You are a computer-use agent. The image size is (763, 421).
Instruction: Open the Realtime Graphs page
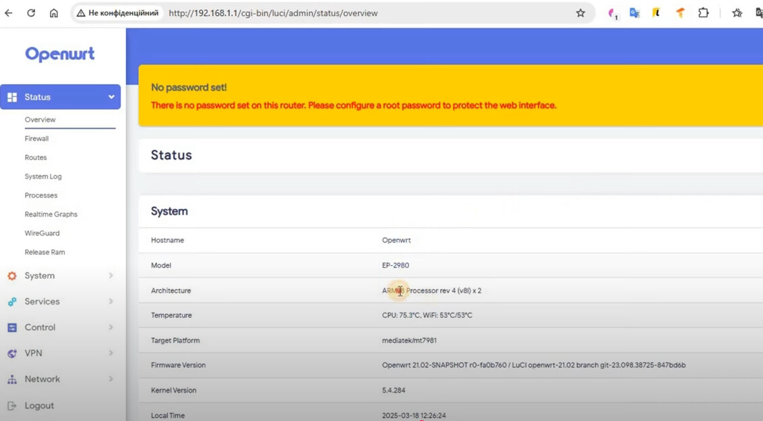(x=51, y=214)
